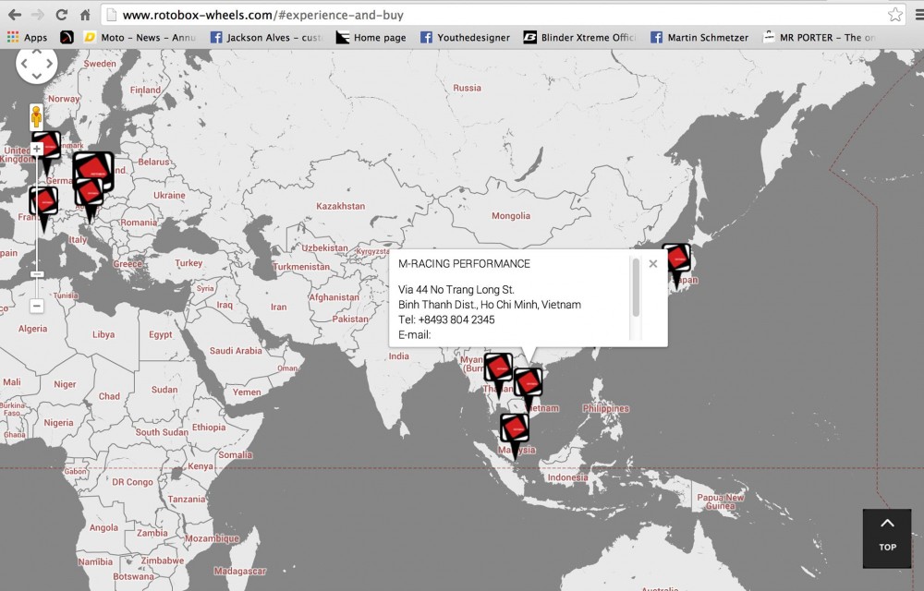This screenshot has height=591, width=924.
Task: Click the Indonesia map label
Action: pos(567,477)
